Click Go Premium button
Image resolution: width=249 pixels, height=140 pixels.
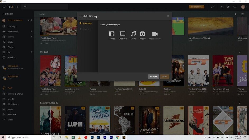click(x=196, y=7)
